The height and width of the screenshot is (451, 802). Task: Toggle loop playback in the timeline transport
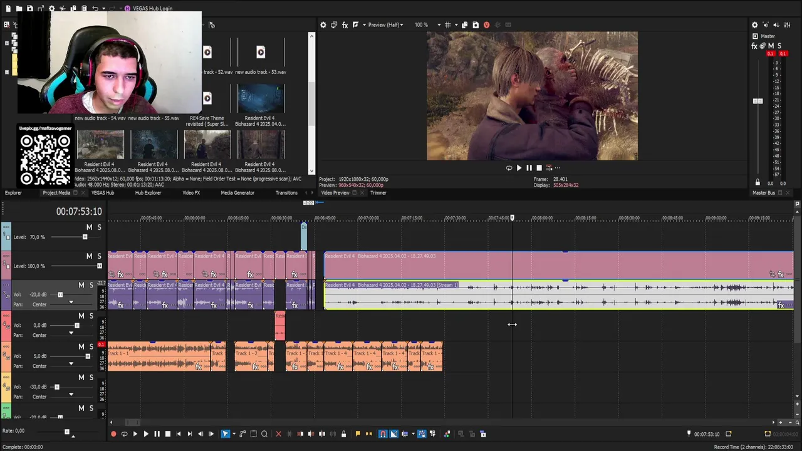124,434
